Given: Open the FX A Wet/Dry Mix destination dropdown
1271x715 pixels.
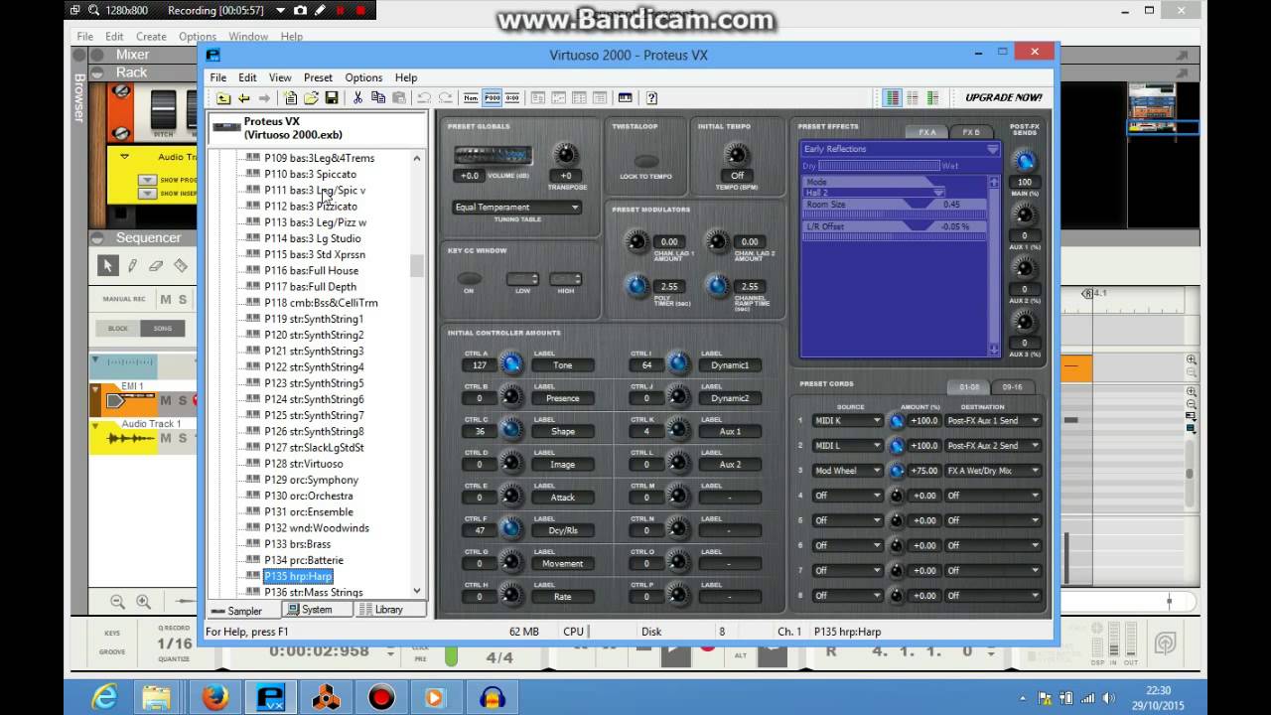Looking at the screenshot, I should pos(992,471).
